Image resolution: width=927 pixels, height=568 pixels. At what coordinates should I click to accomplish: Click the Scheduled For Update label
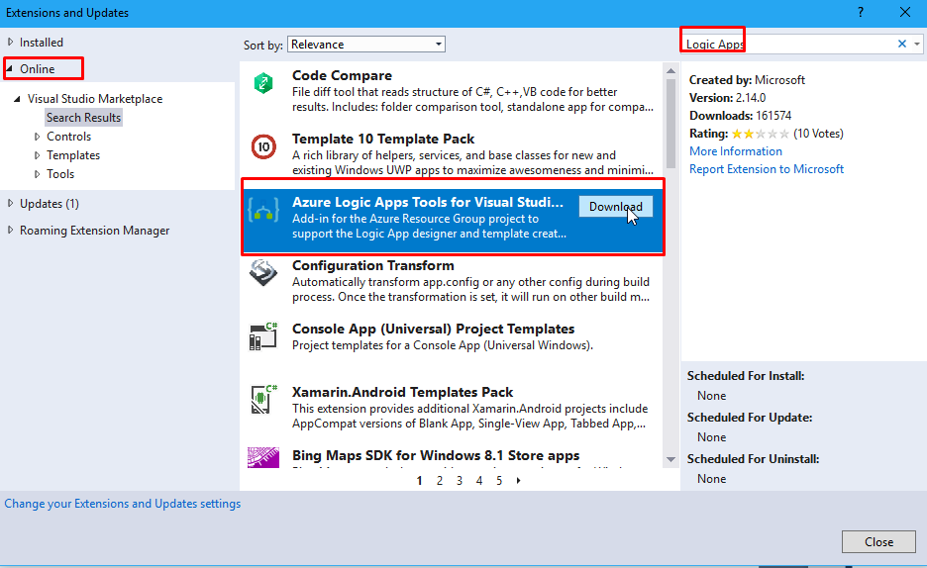click(x=750, y=418)
